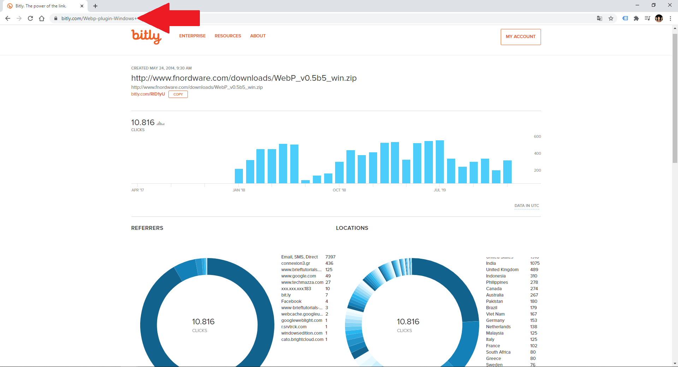The image size is (678, 367).
Task: Select United Kingdom location row
Action: pos(512,270)
